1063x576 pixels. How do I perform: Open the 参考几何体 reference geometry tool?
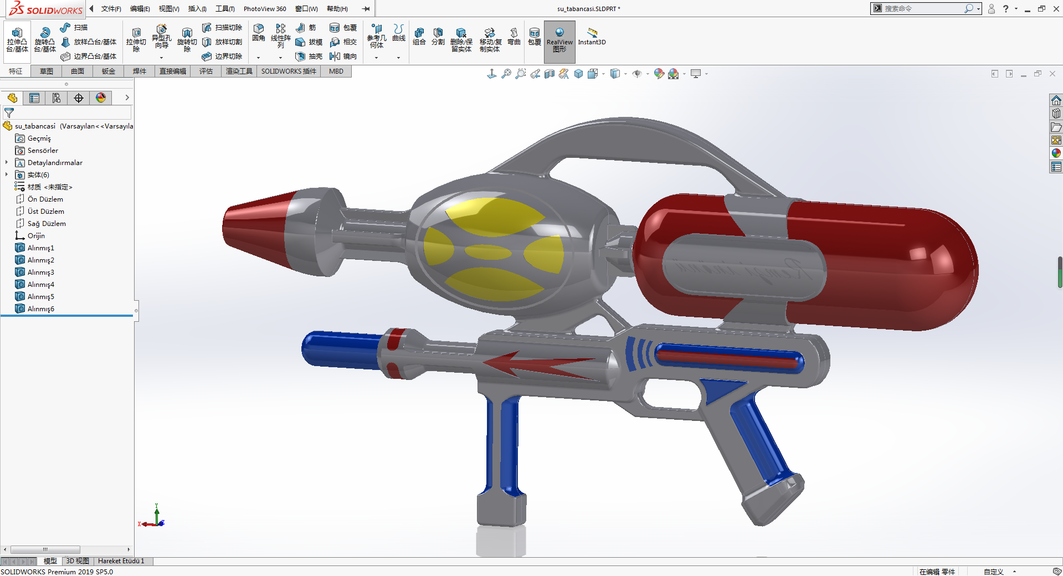point(377,37)
